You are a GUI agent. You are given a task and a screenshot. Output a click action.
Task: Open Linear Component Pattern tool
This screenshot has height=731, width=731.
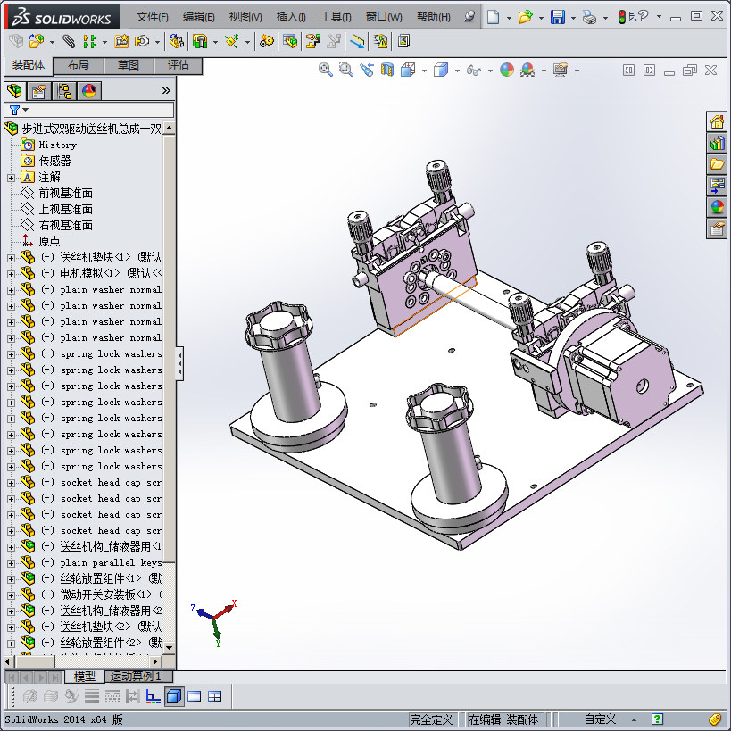point(89,41)
